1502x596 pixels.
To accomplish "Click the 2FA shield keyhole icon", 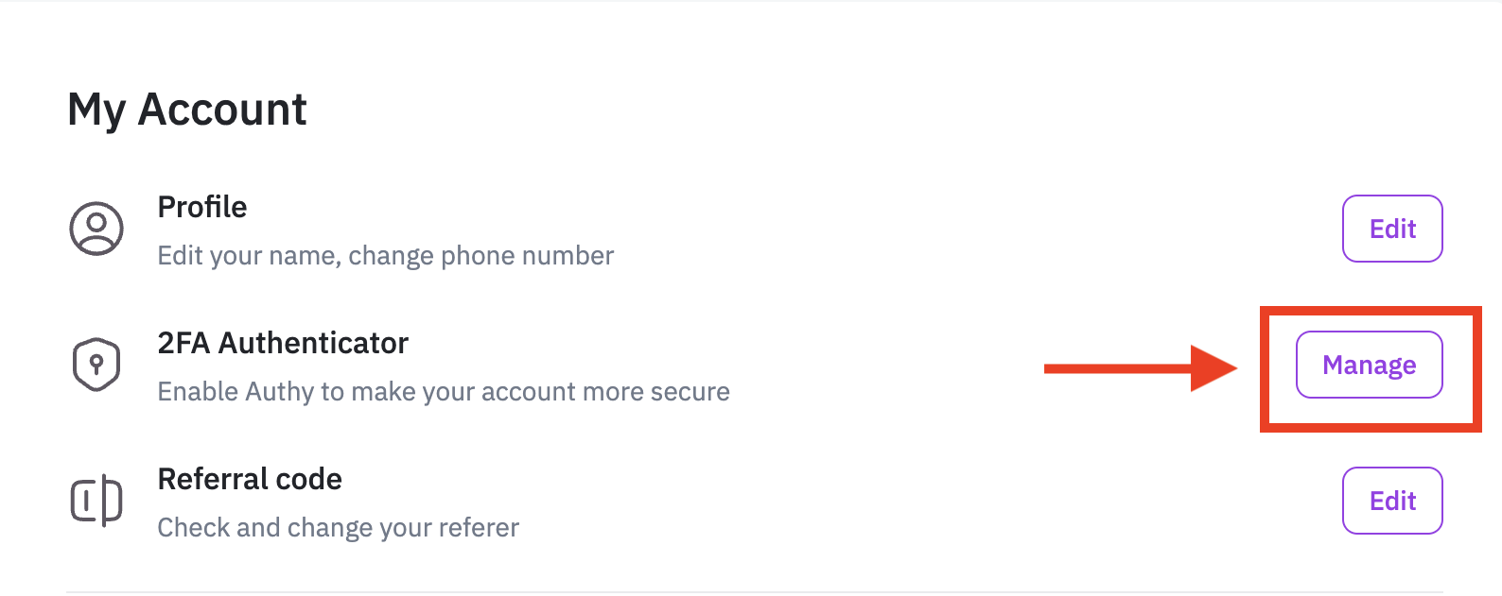I will 96,365.
